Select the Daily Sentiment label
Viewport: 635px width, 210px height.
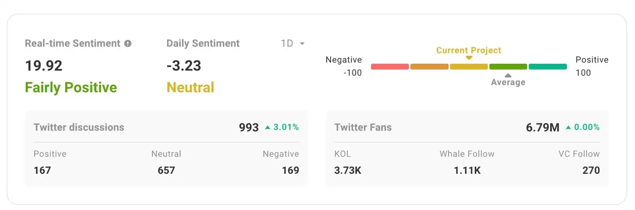(203, 44)
